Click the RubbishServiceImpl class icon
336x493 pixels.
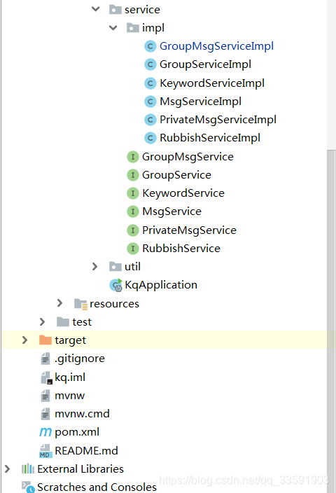pos(150,138)
